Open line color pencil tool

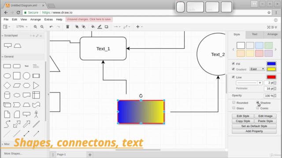(100, 27)
